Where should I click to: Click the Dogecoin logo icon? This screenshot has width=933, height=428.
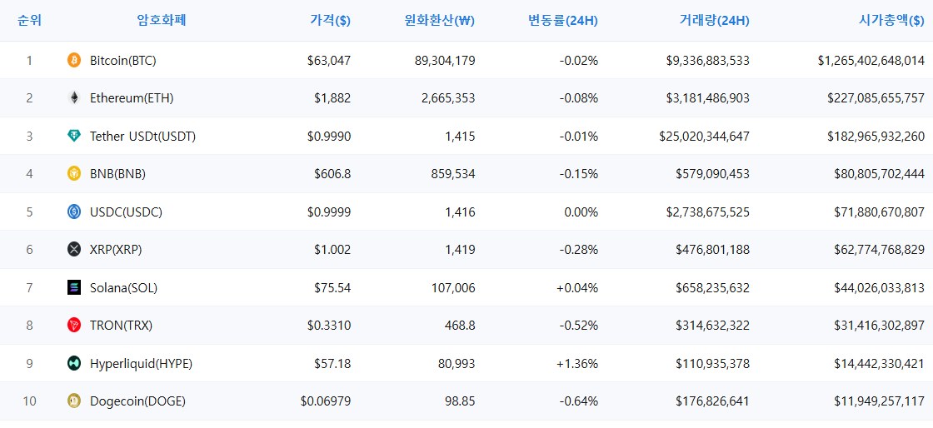(x=74, y=401)
